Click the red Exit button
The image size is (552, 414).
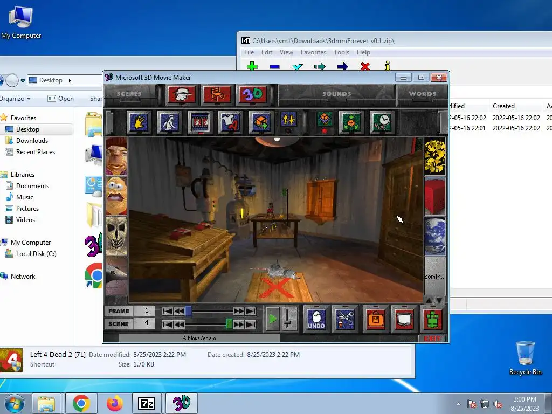click(x=432, y=339)
